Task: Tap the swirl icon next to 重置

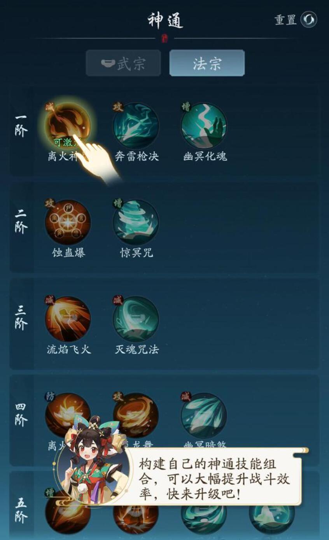Action: 309,19
